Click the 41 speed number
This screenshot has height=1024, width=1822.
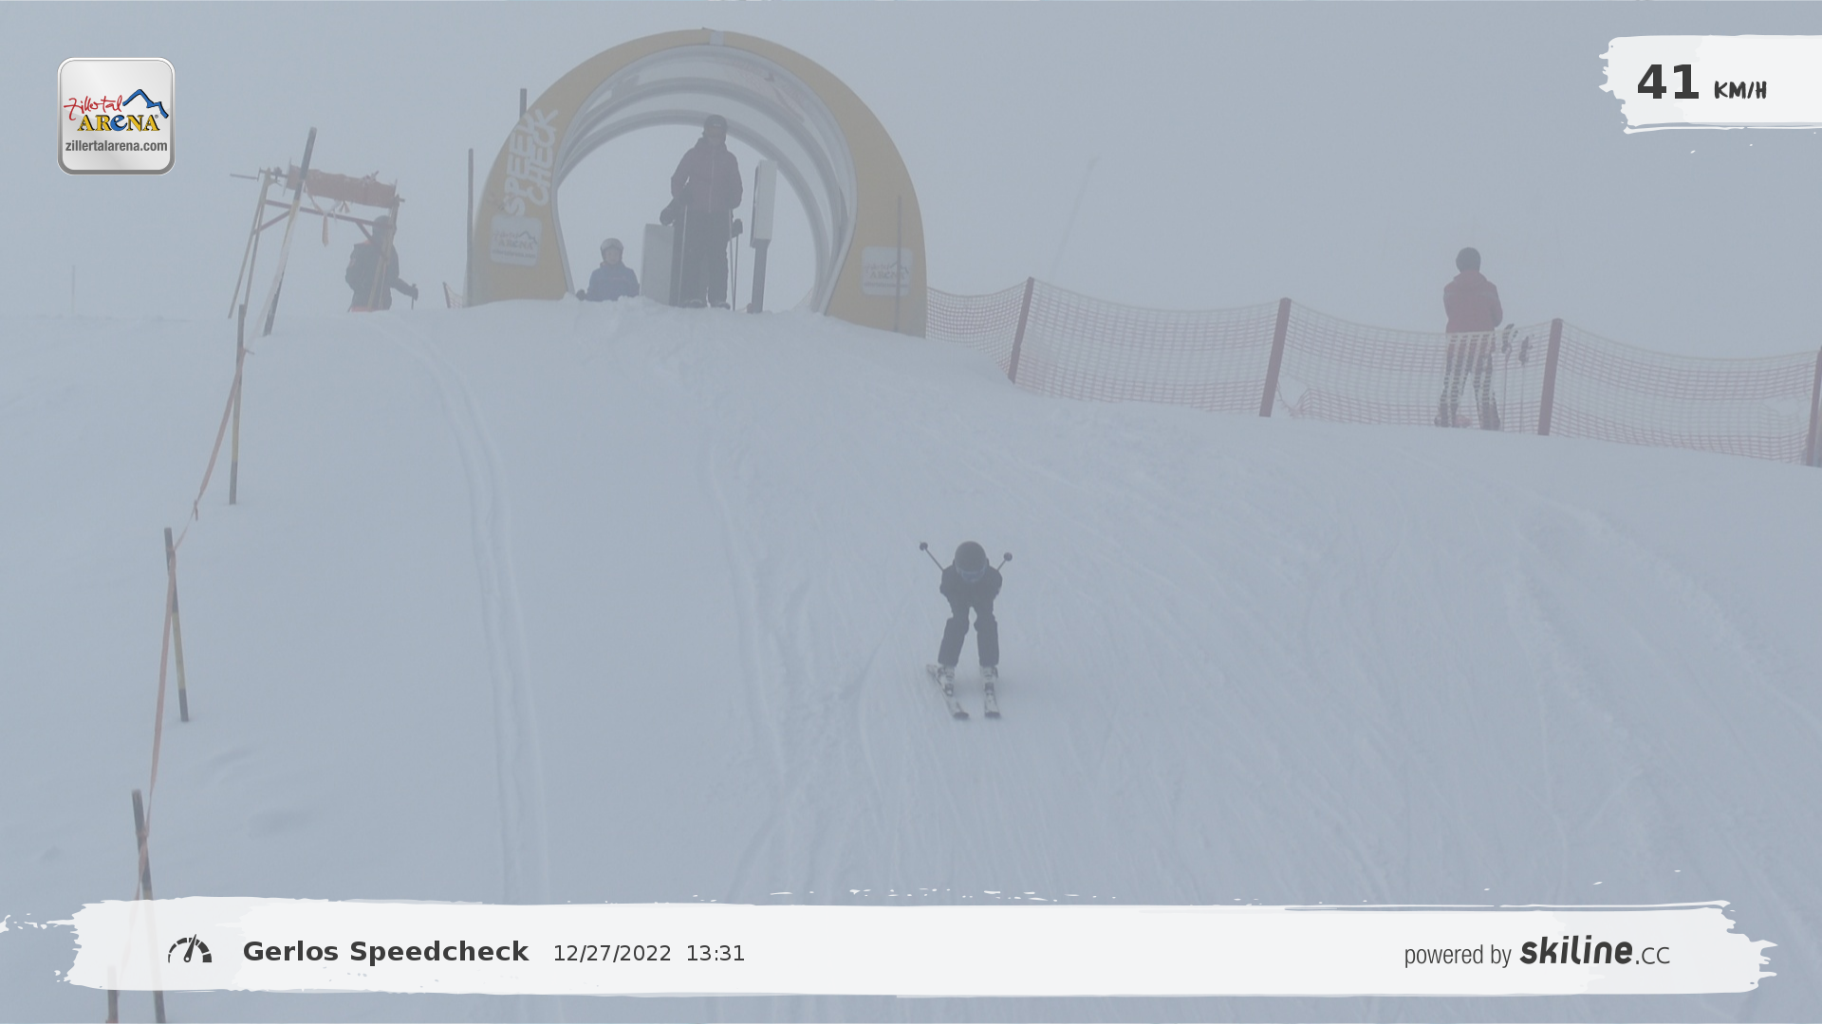(x=1667, y=83)
